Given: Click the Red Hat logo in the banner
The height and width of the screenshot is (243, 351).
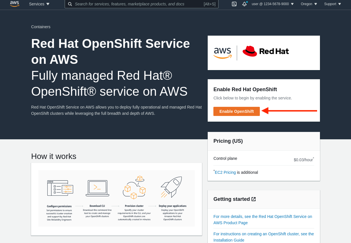Looking at the screenshot, I should [x=266, y=52].
